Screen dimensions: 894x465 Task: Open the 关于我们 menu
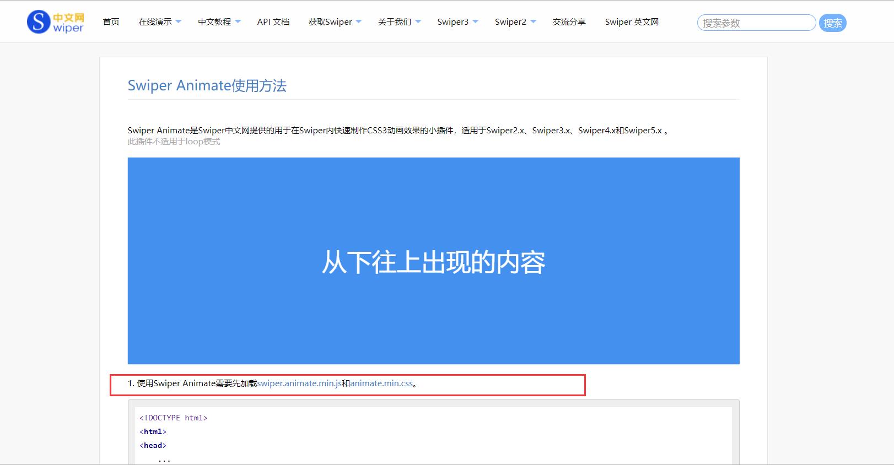click(x=395, y=22)
